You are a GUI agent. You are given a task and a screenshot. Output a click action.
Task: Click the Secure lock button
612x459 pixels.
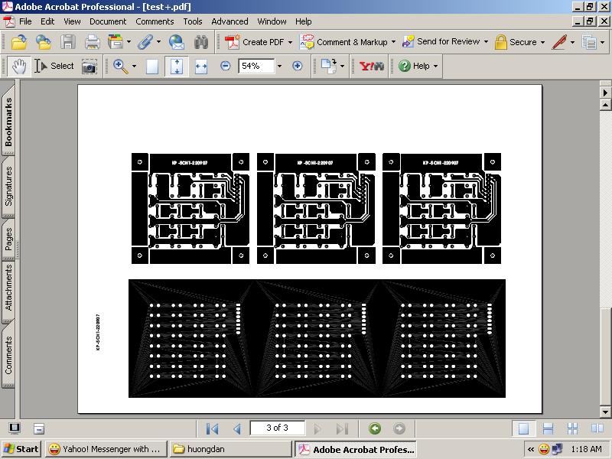[x=516, y=42]
